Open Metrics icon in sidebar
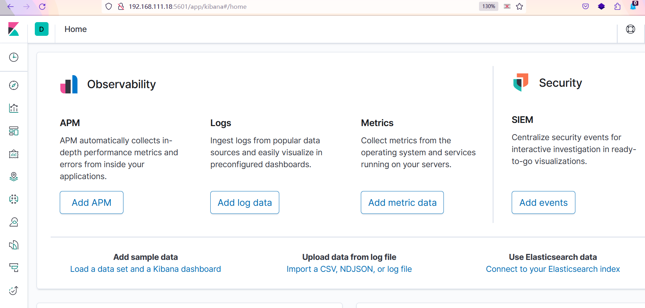645x308 pixels. point(14,222)
